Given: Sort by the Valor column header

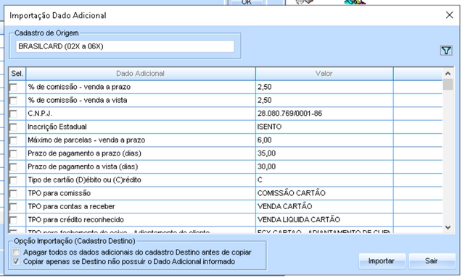Looking at the screenshot, I should coord(324,74).
